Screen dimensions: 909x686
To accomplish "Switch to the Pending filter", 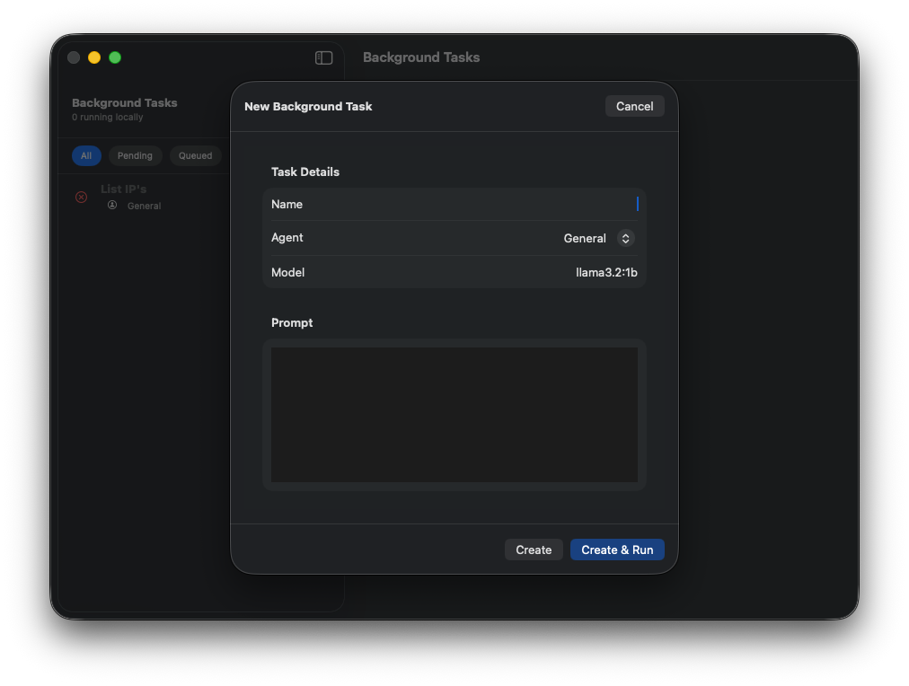I will [135, 155].
